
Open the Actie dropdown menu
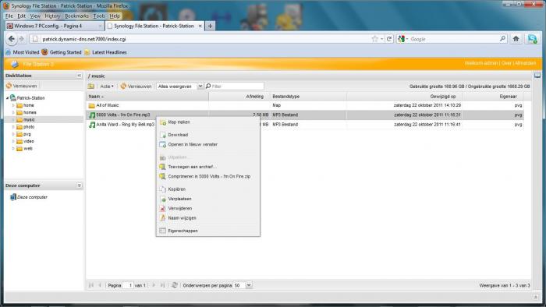(x=107, y=86)
